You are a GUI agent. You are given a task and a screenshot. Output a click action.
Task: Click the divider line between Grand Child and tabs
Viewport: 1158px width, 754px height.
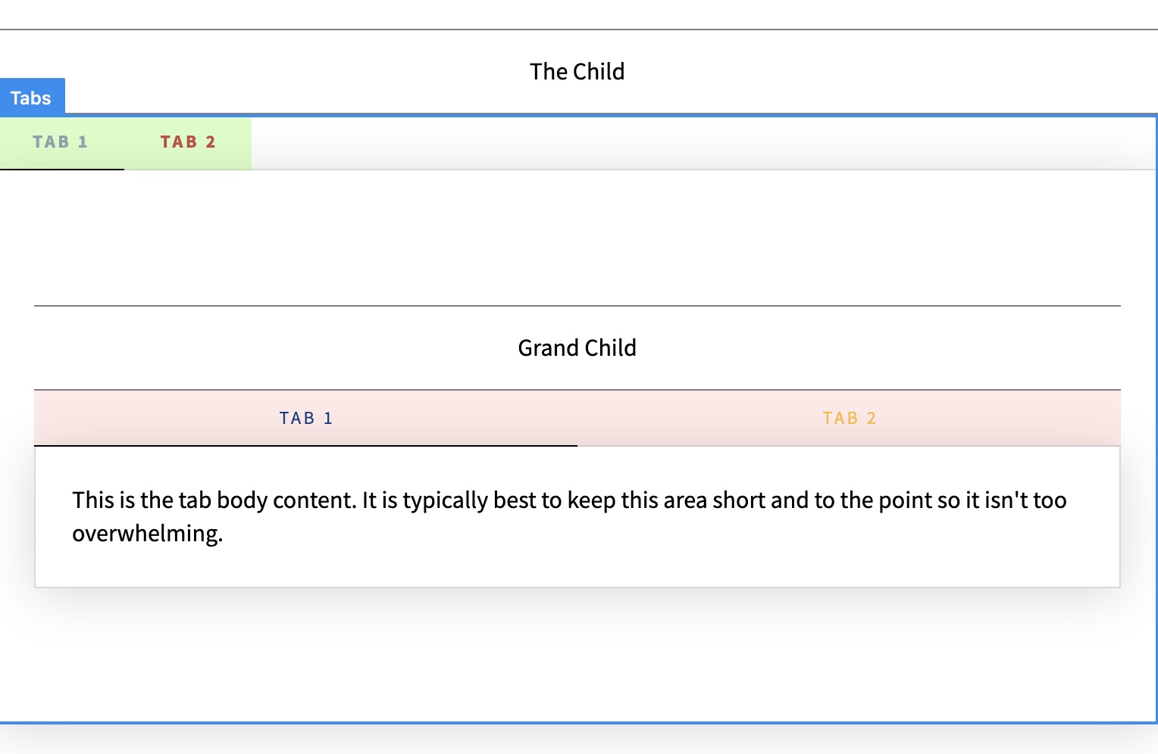point(577,390)
